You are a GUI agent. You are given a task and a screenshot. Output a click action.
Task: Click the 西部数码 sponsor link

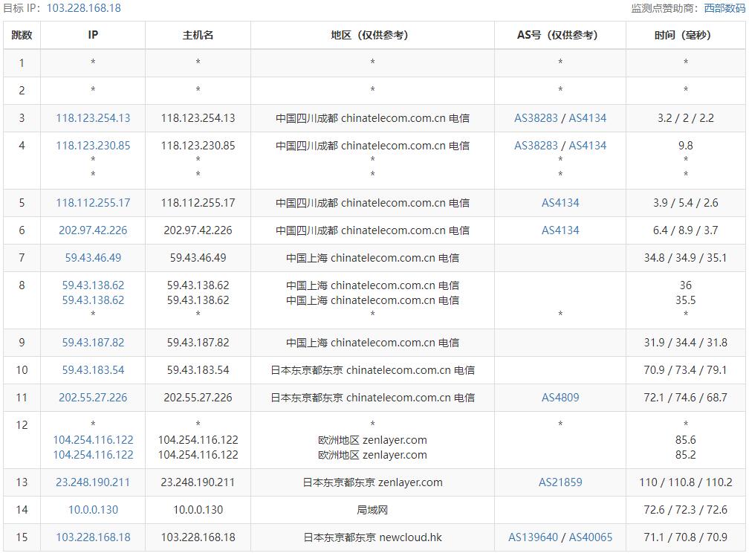click(x=724, y=8)
